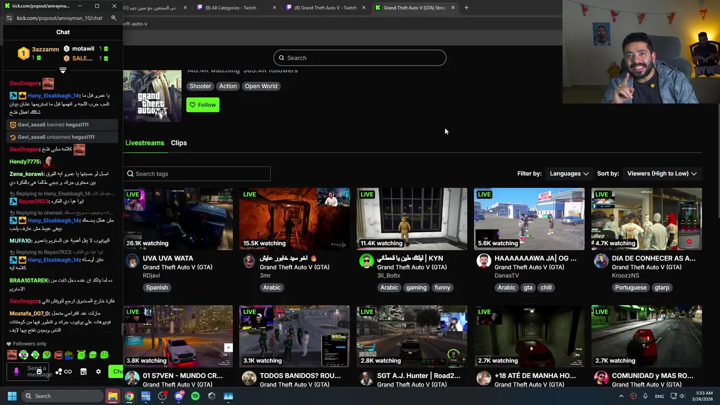
Task: Open the Languages filter dropdown
Action: tap(569, 174)
